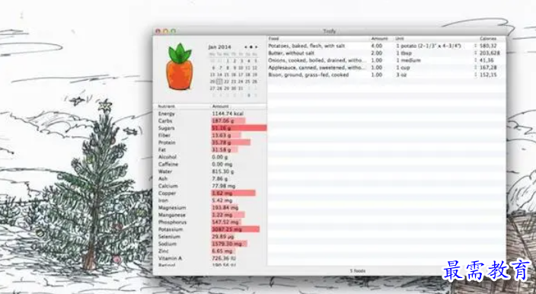Viewport: 536px width, 294px height.
Task: Edit the 2.00 amount for Butter
Action: (x=377, y=53)
